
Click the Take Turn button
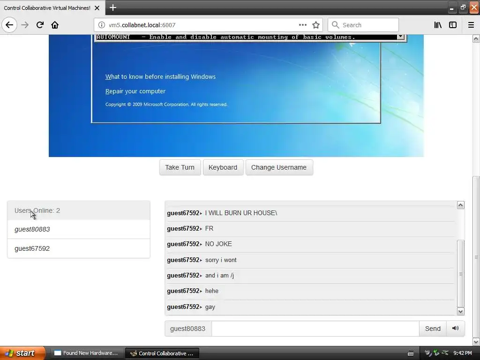point(180,167)
